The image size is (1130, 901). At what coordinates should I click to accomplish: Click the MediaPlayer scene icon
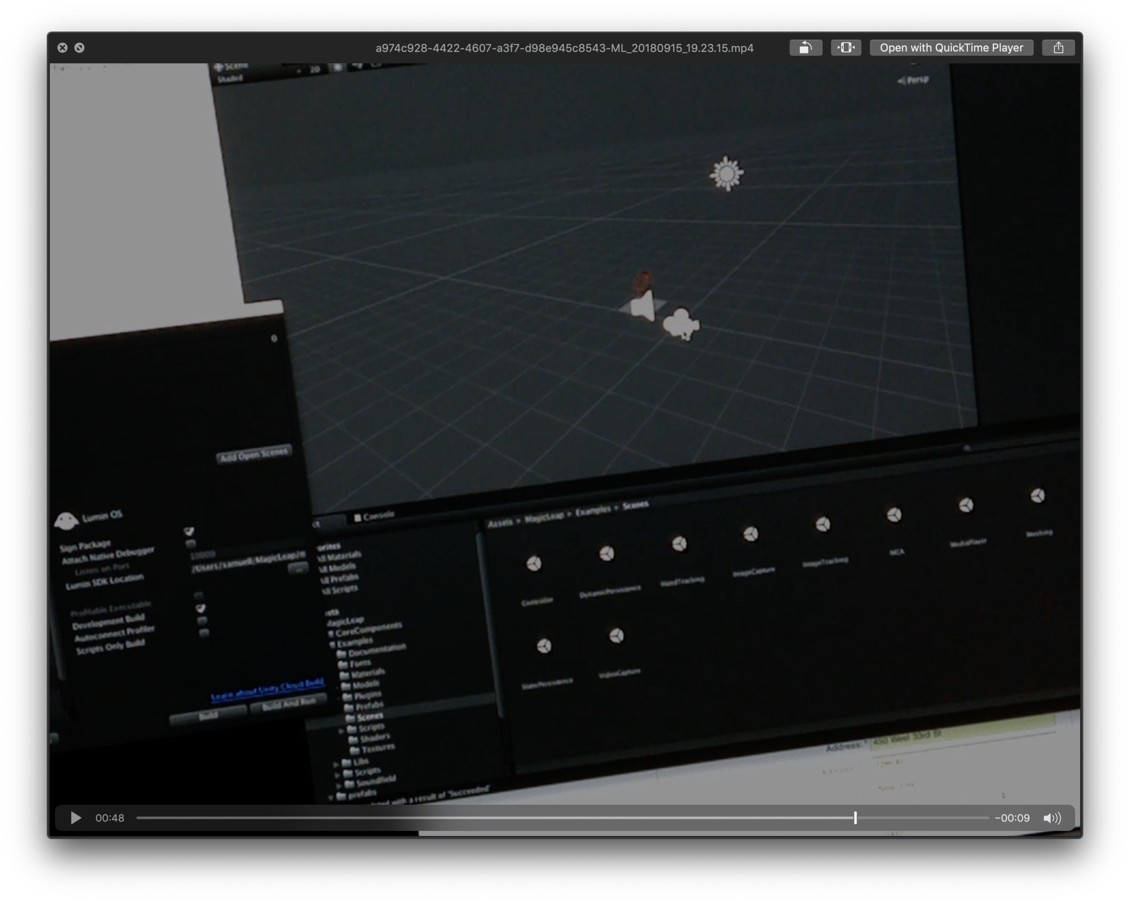pos(967,504)
